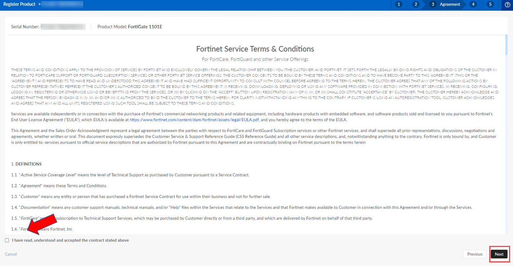
Task: Click the Cancel link
Action: (11, 254)
